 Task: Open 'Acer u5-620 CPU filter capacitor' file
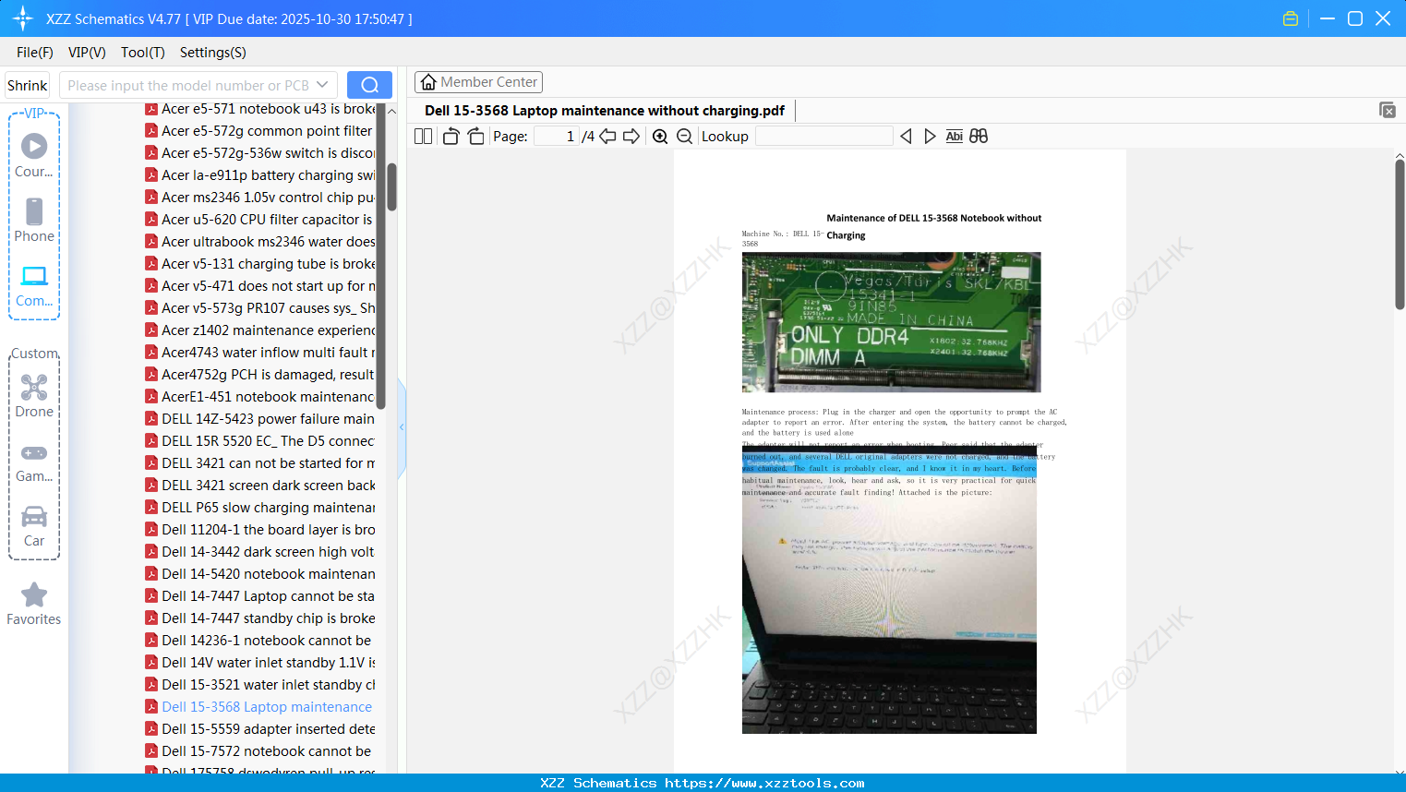pos(260,220)
